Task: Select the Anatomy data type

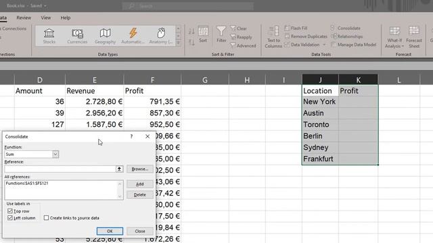Action: coord(161,36)
